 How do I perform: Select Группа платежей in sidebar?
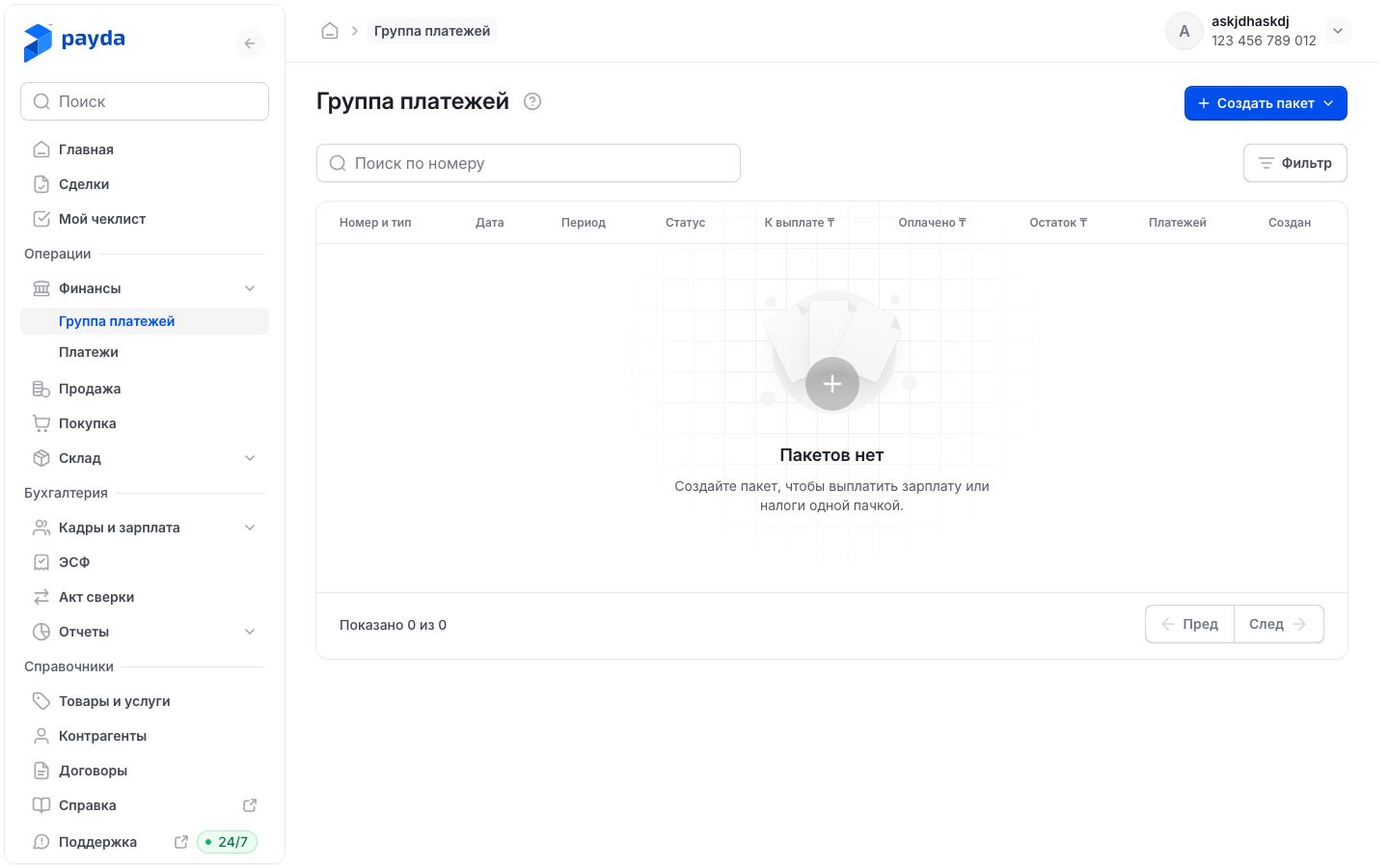pyautogui.click(x=145, y=321)
